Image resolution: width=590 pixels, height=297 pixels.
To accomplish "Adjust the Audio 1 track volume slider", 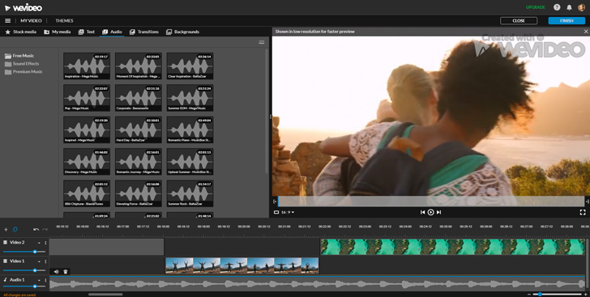I will [x=24, y=286].
